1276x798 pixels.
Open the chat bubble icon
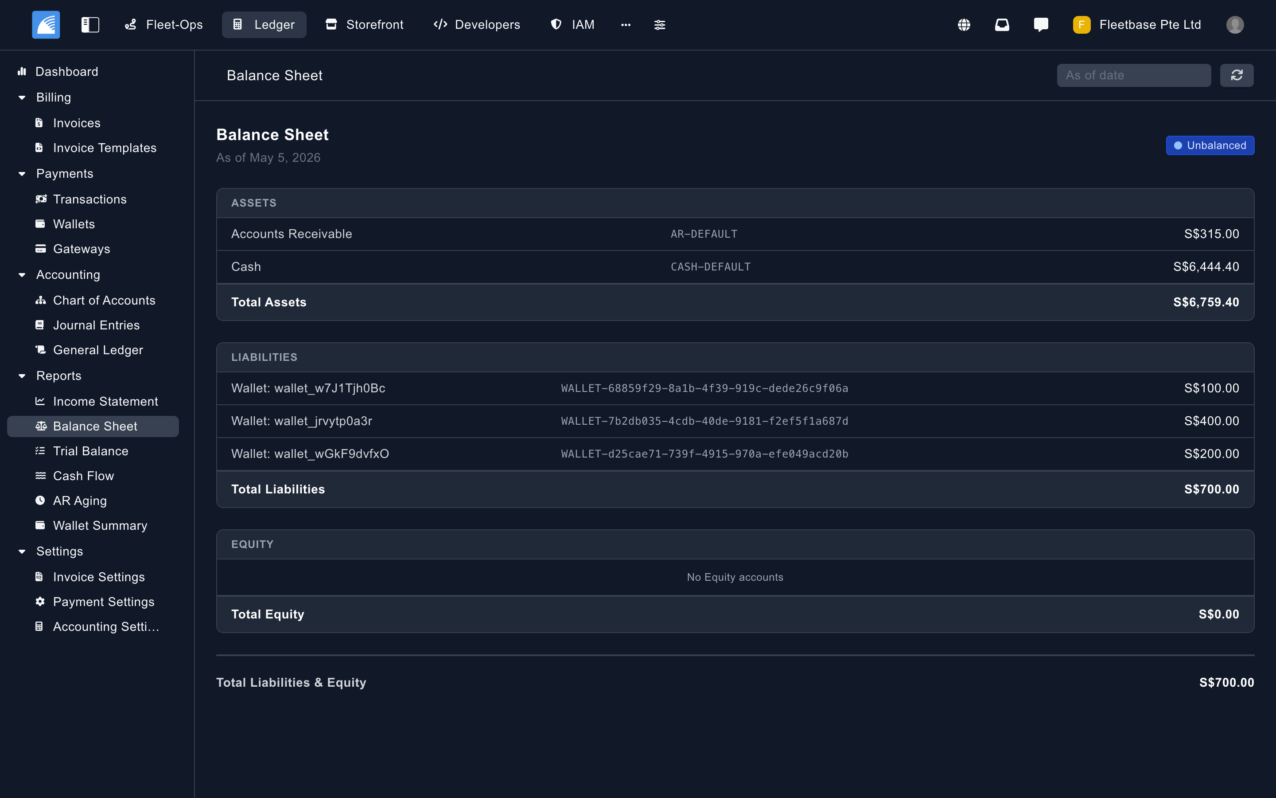point(1041,25)
